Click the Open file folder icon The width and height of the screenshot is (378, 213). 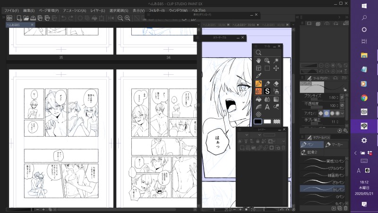pyautogui.click(x=26, y=18)
